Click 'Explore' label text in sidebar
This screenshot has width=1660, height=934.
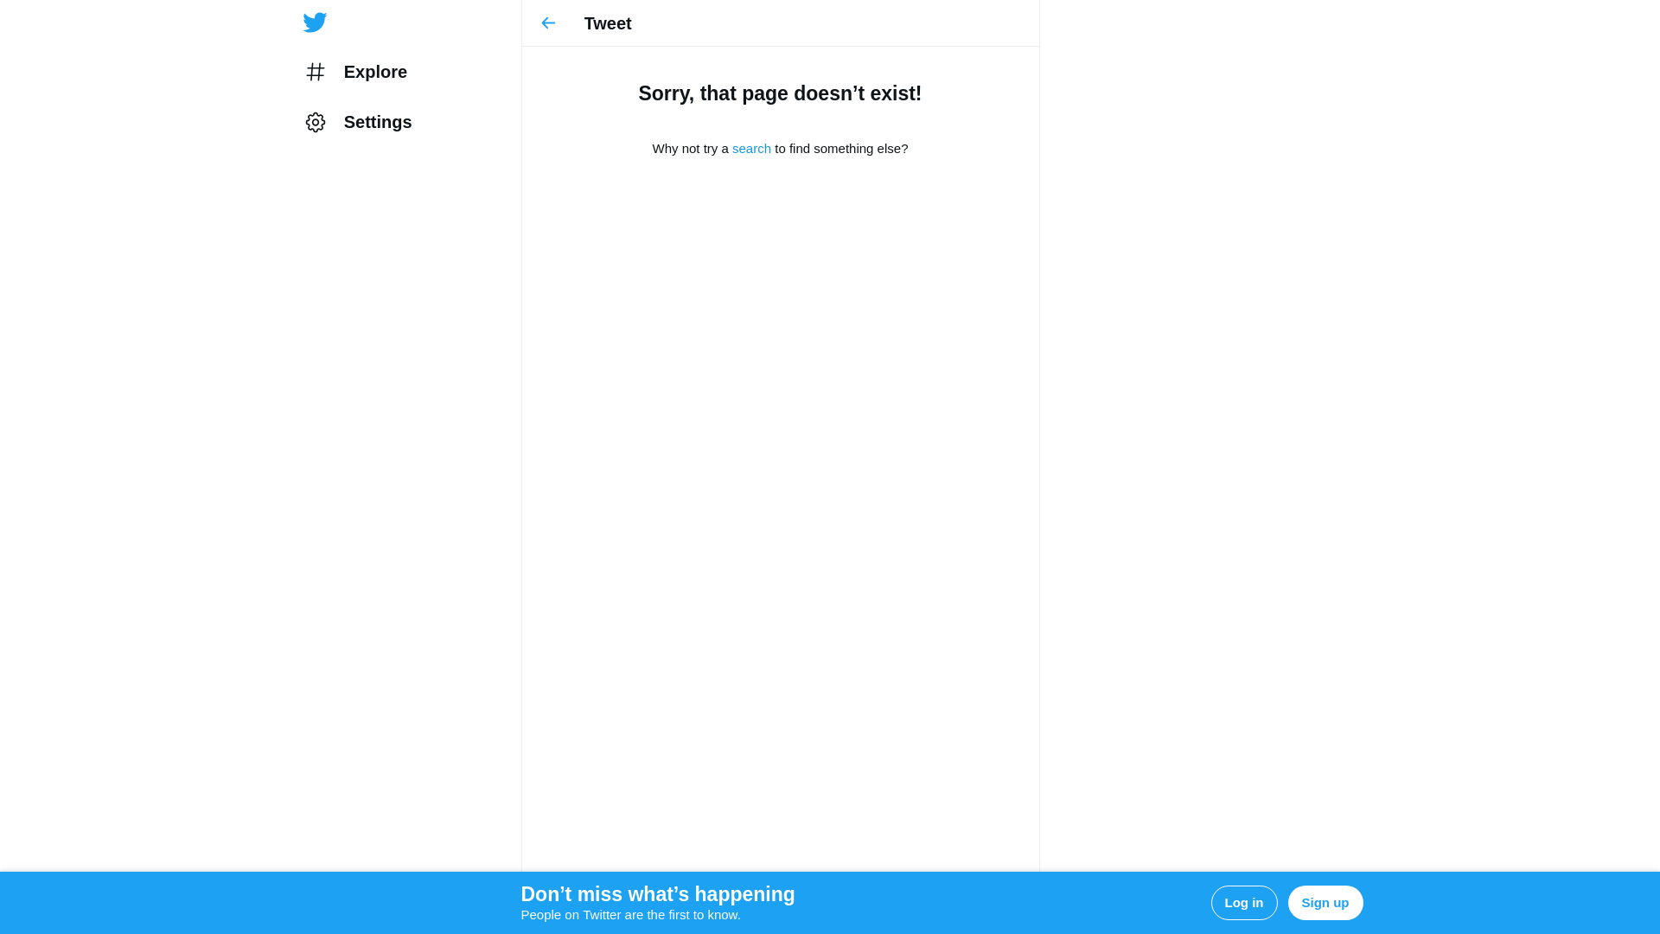[x=375, y=72]
